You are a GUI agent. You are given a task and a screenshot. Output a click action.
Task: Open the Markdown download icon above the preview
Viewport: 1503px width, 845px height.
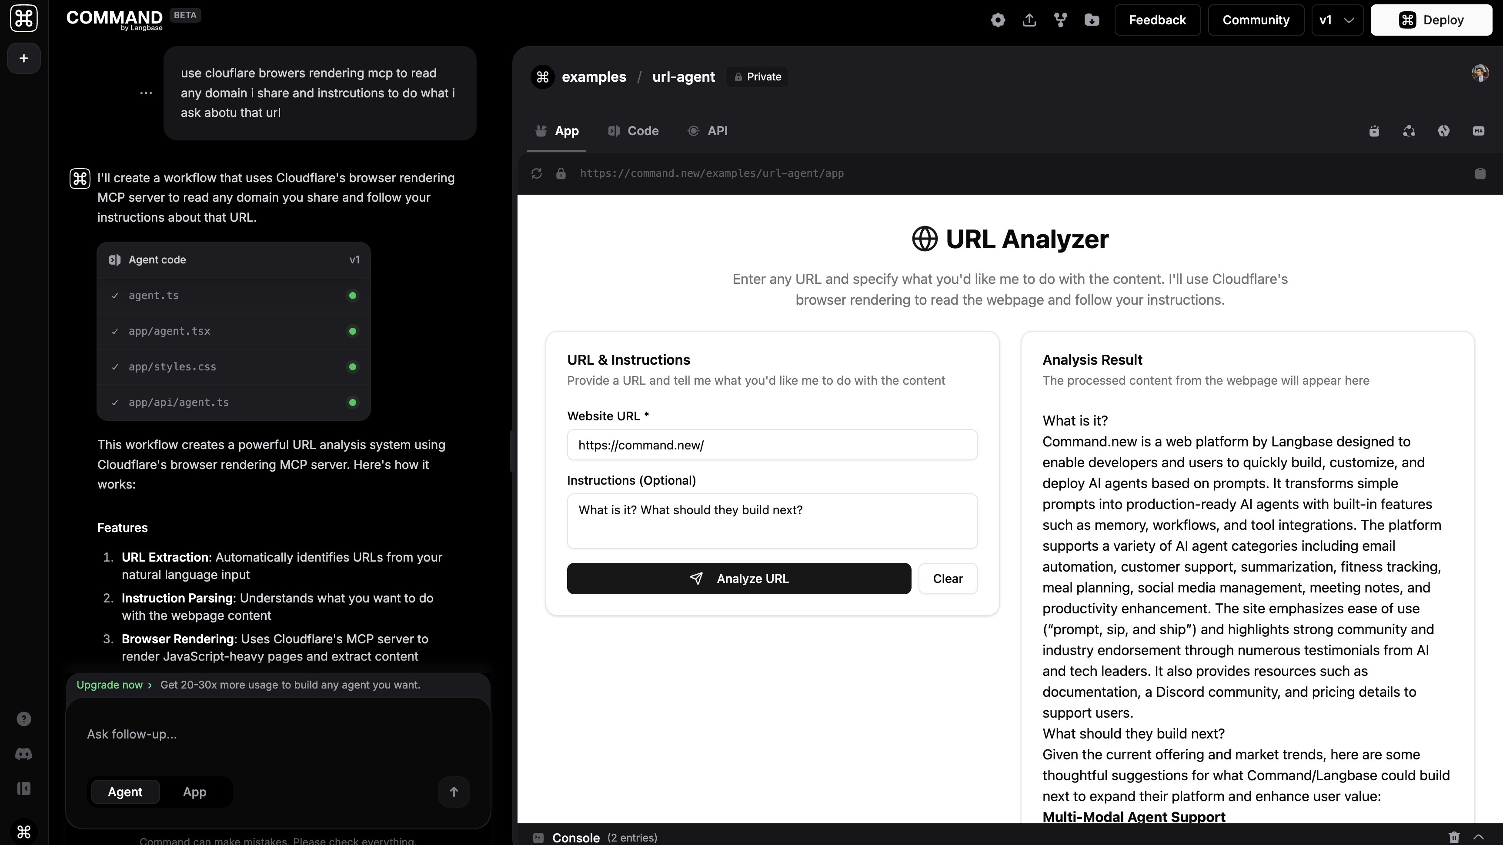coord(1479,131)
